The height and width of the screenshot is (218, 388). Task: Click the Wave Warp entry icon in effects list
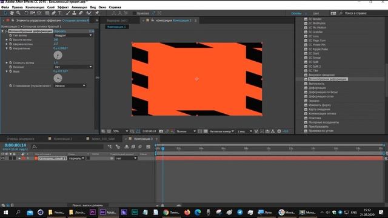point(306,79)
